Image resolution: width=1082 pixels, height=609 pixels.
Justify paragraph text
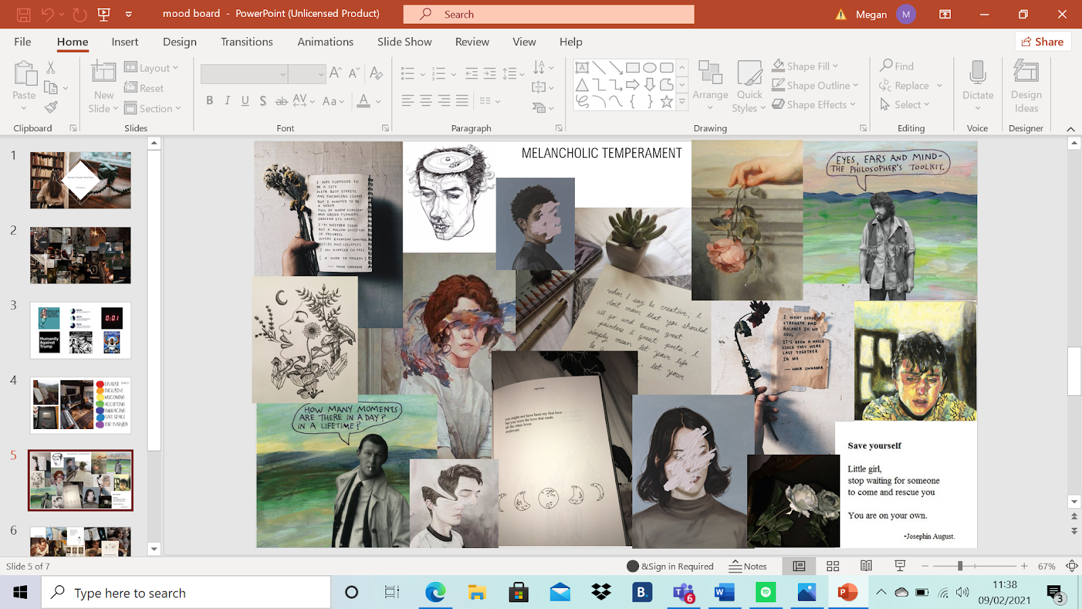coord(462,101)
